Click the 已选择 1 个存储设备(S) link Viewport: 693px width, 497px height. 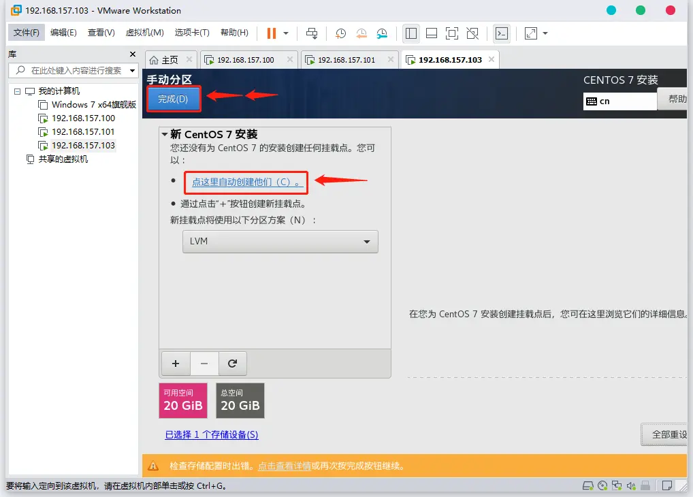pyautogui.click(x=211, y=434)
